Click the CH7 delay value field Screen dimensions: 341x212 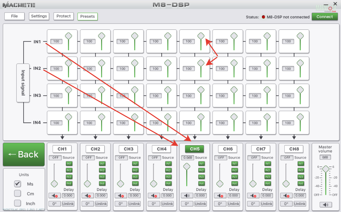267,196
